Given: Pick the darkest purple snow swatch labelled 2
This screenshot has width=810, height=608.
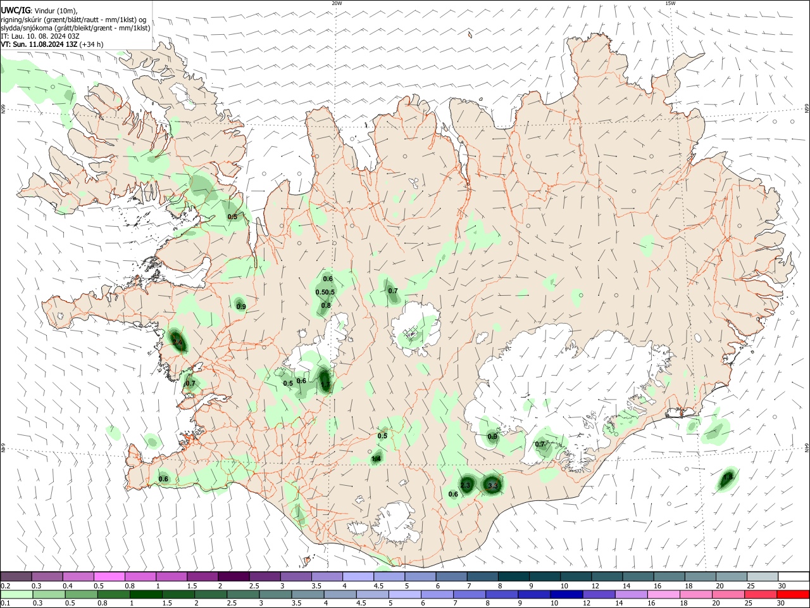Looking at the screenshot, I should (234, 576).
